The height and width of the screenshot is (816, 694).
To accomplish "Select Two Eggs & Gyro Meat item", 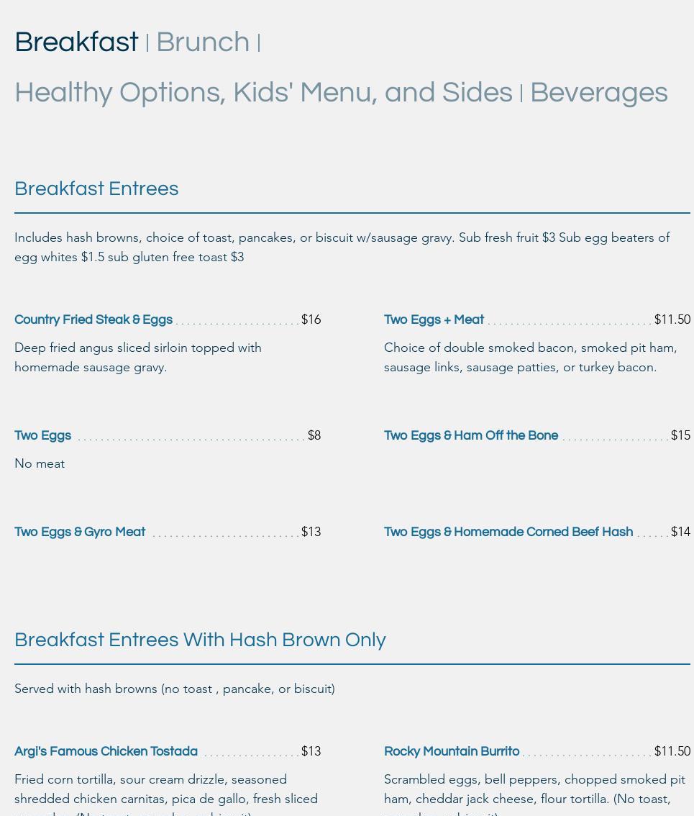I will click(80, 532).
